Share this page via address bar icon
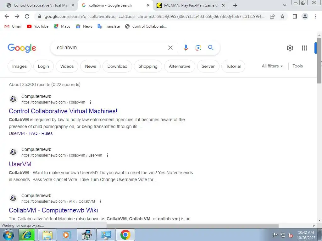 pyautogui.click(x=272, y=17)
